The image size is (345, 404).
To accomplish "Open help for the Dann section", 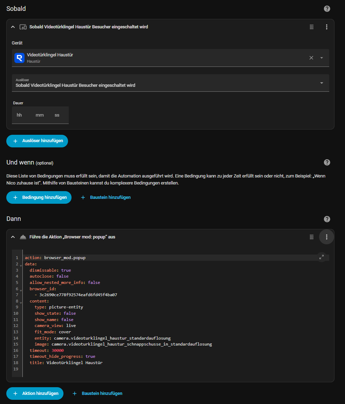I will 327,219.
